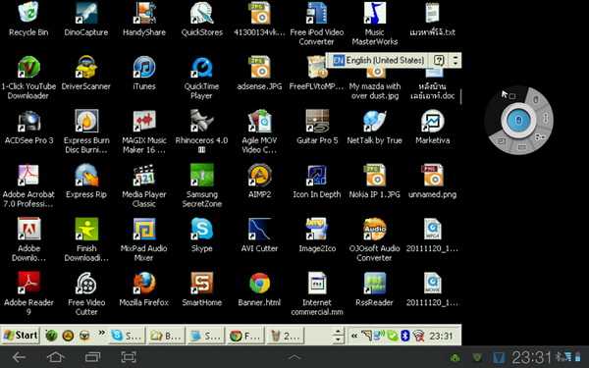Open Express Burn Disc Burning shortcut
The width and height of the screenshot is (589, 368).
point(86,131)
